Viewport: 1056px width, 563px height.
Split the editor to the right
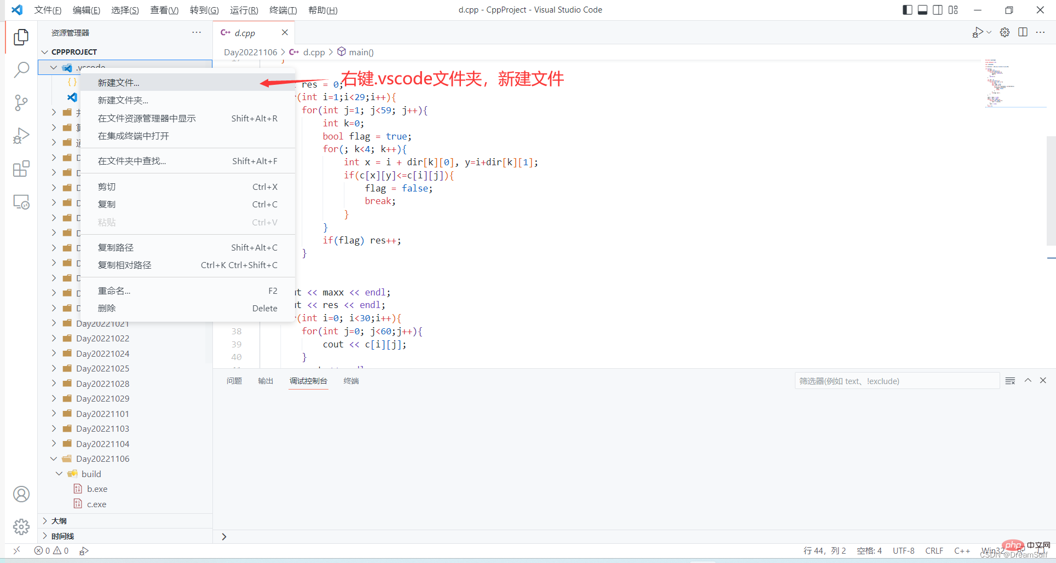(1023, 32)
